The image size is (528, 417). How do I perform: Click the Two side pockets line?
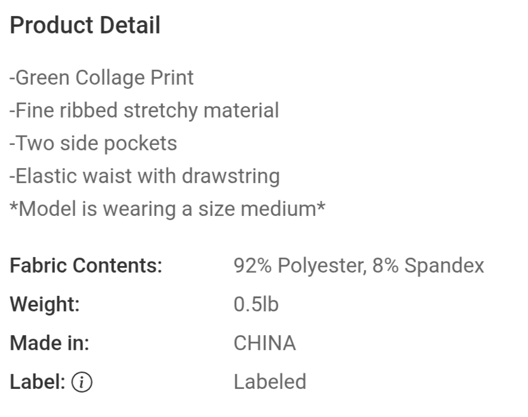pos(93,144)
